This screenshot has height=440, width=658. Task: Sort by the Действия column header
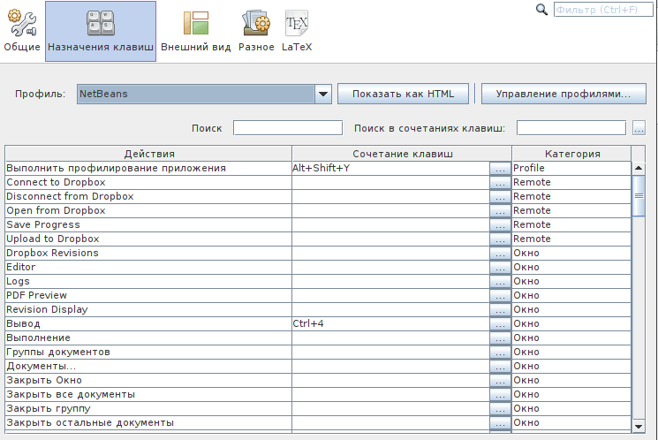[148, 154]
